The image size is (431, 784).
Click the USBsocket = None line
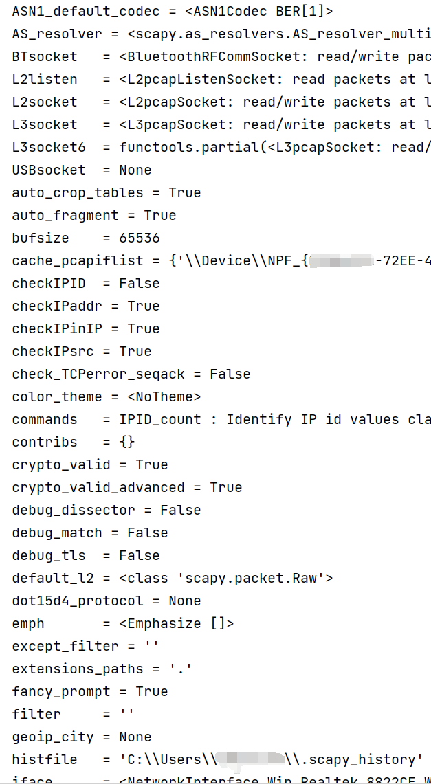[82, 170]
